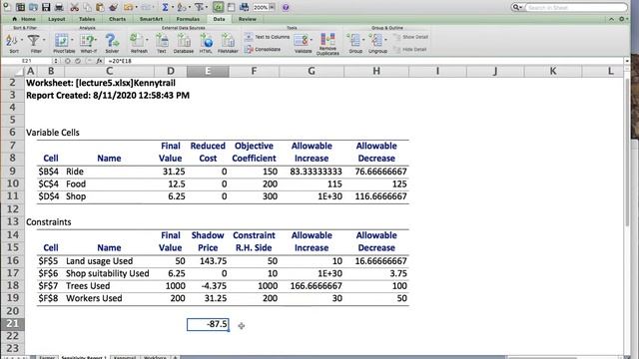Click the Consolidate button
This screenshot has height=359, width=639.
[263, 49]
